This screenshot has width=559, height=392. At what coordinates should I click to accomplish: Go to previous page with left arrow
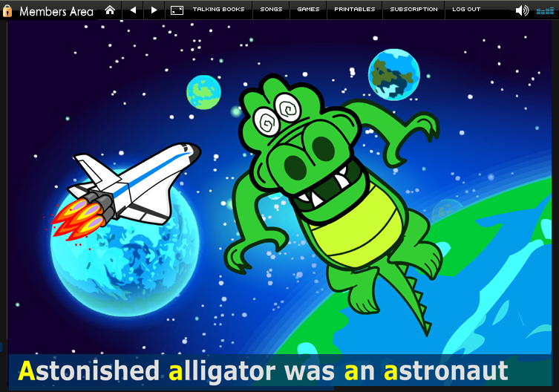pyautogui.click(x=133, y=10)
